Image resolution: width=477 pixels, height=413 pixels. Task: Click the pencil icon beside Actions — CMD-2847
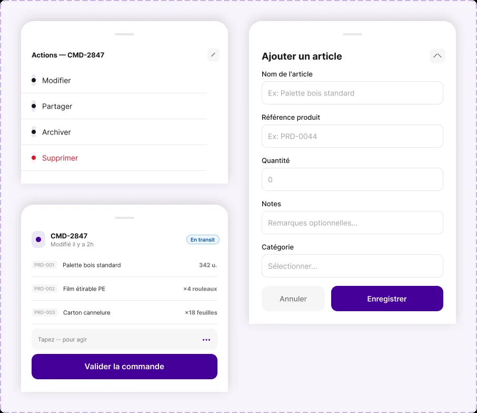click(x=213, y=55)
